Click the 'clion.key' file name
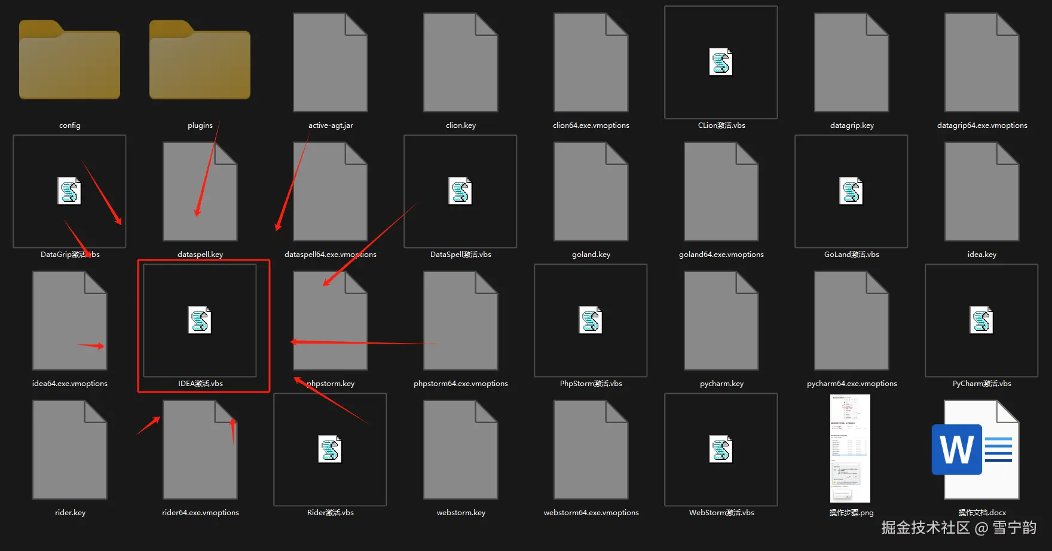 pos(461,125)
